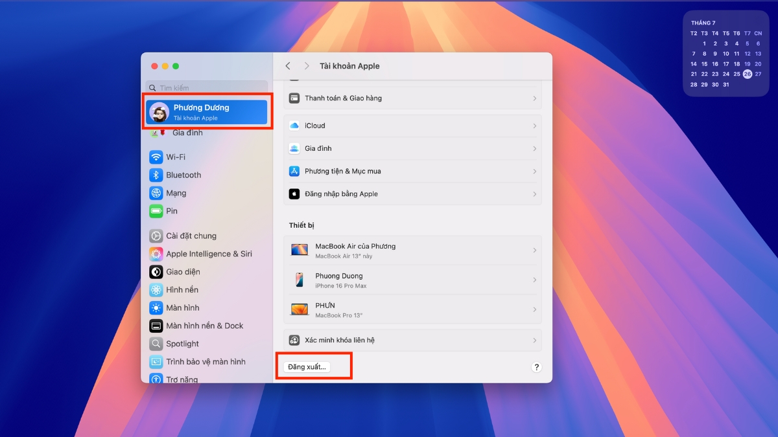
Task: Open Hình nền wallpaper settings icon
Action: pyautogui.click(x=156, y=290)
